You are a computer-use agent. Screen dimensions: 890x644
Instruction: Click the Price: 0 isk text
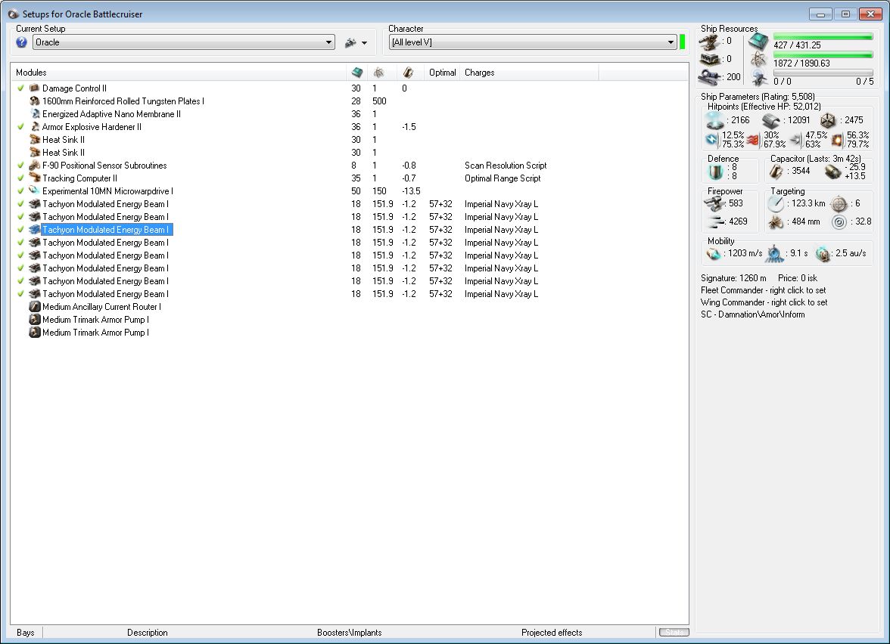pos(798,278)
